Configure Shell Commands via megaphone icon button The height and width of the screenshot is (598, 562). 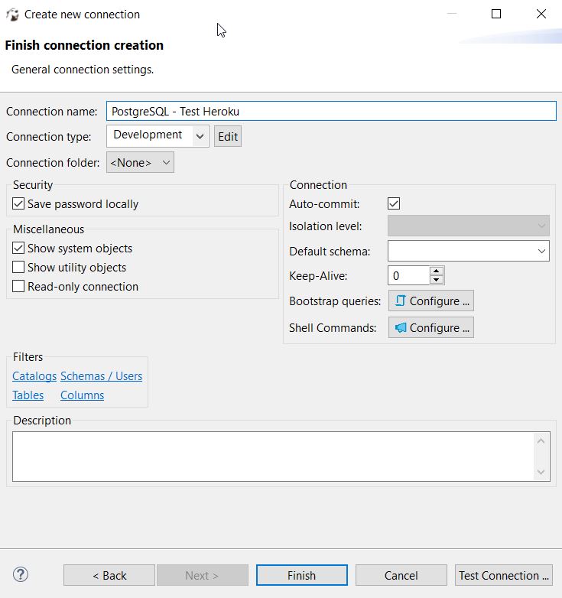(x=430, y=327)
